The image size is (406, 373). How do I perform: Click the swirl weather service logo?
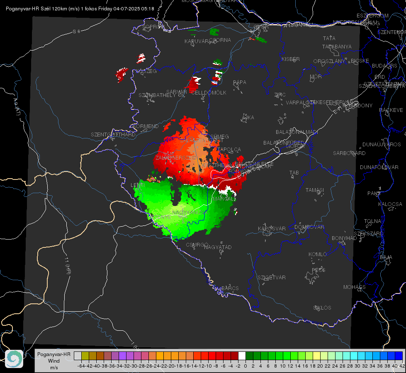coord(14,359)
